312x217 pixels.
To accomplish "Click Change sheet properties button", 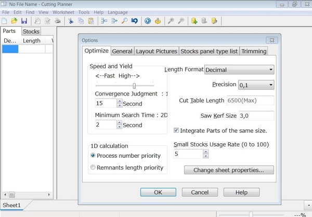I will [229, 170].
